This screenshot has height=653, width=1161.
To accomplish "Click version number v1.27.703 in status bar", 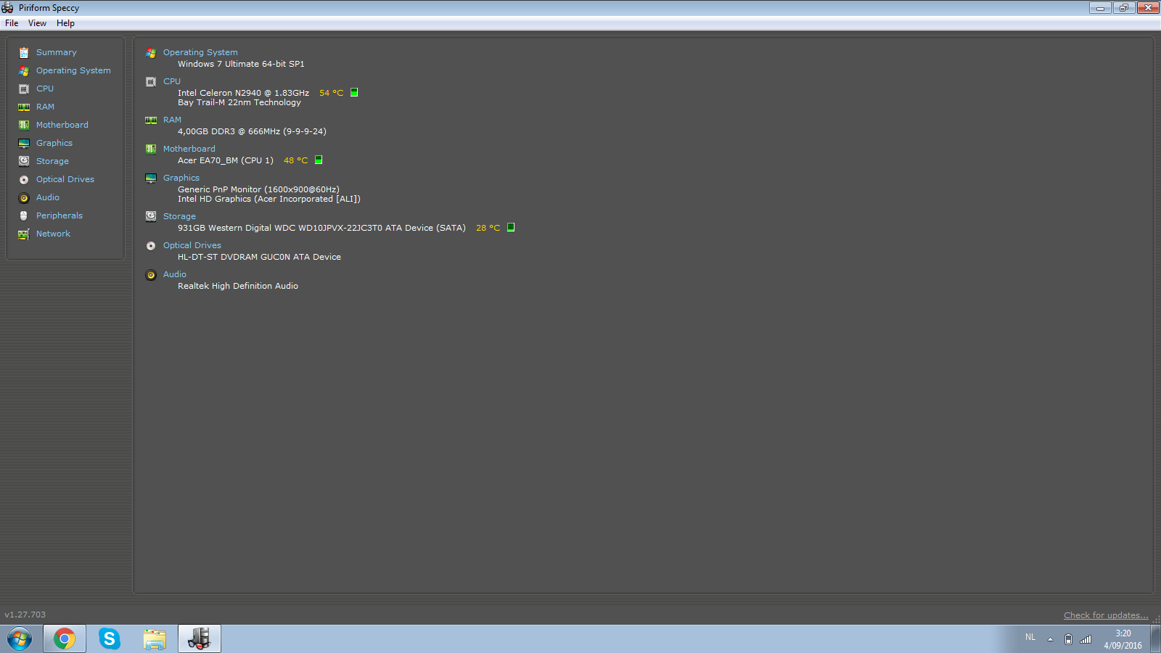I will [25, 615].
